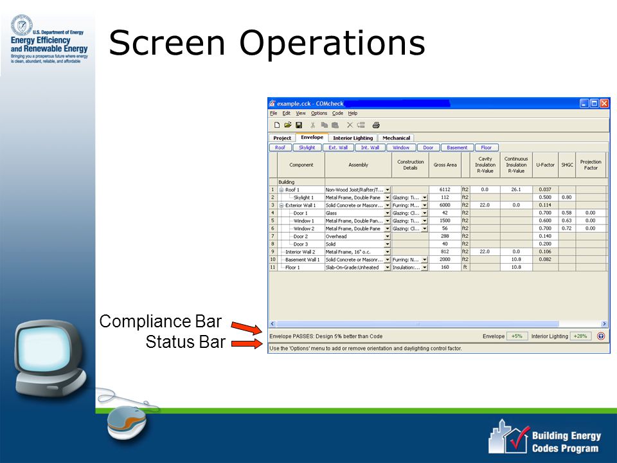Open the View menu
Viewport: 617px width, 463px height.
[301, 113]
